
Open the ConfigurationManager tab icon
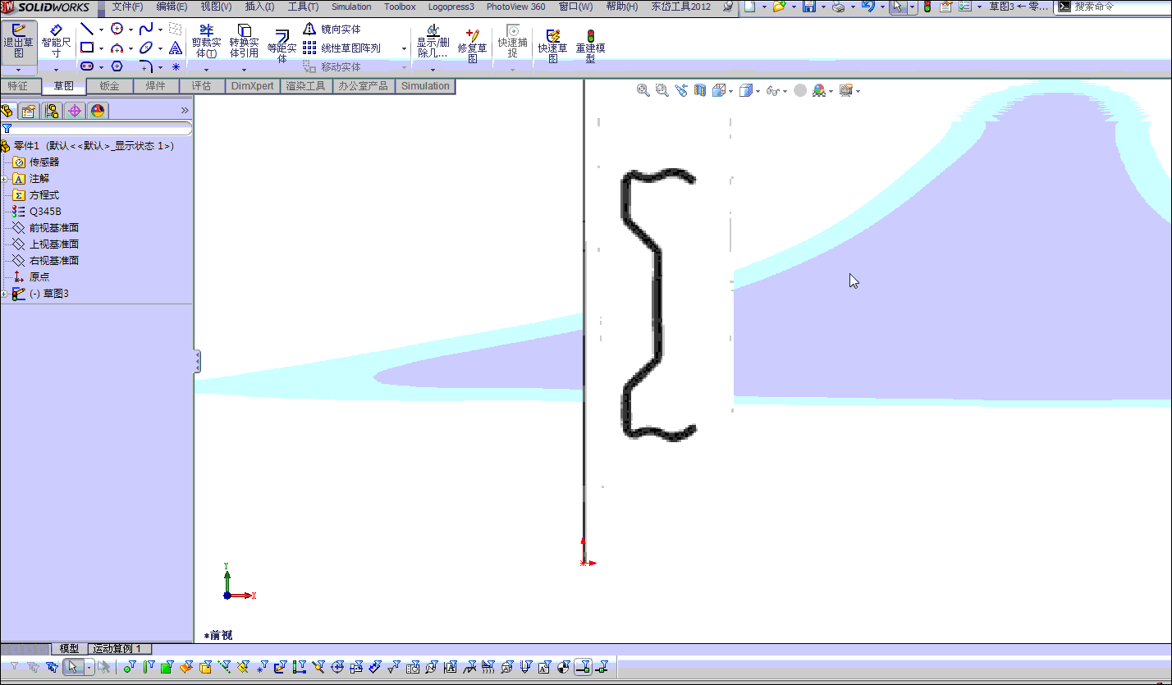52,111
